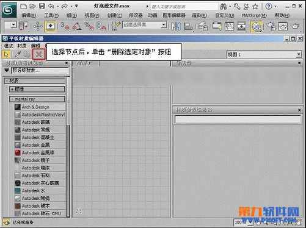This screenshot has height=228, width=306.
Task: Undo the last action arrow icon
Action: (51, 6)
